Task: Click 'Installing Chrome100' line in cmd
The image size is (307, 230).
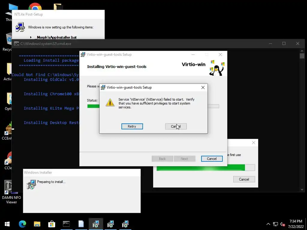Action: pos(51,94)
